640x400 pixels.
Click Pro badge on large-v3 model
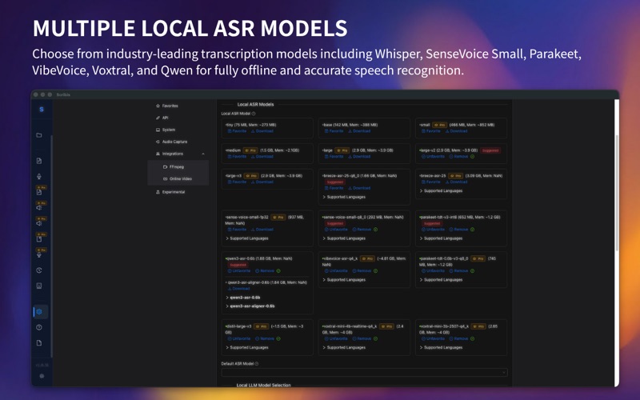point(251,176)
